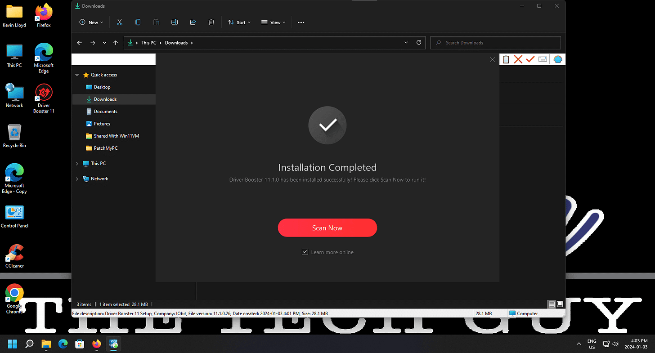The height and width of the screenshot is (353, 655).
Task: Click the ENG US language indicator
Action: coord(592,344)
